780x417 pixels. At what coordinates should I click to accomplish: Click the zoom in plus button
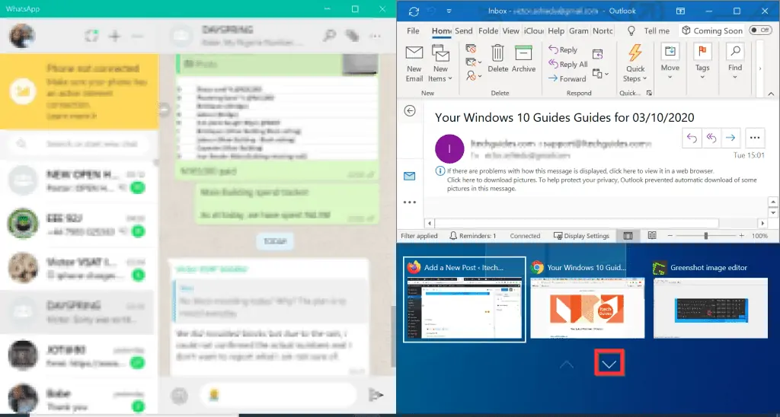pos(741,236)
